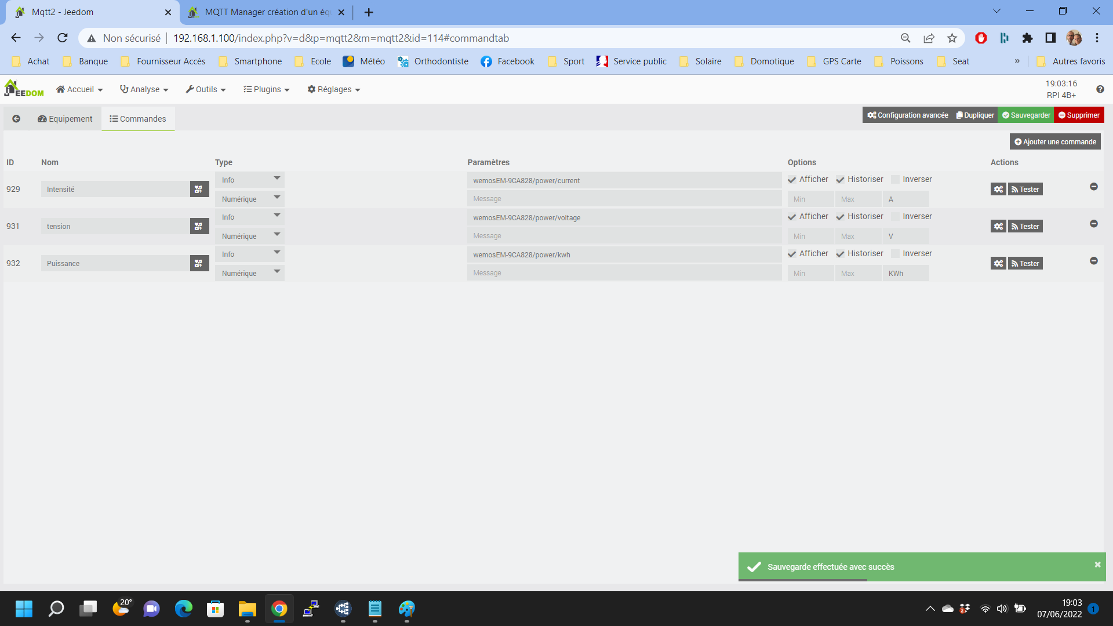Enable Inverser for the Puissance command
This screenshot has height=626, width=1113.
click(895, 254)
